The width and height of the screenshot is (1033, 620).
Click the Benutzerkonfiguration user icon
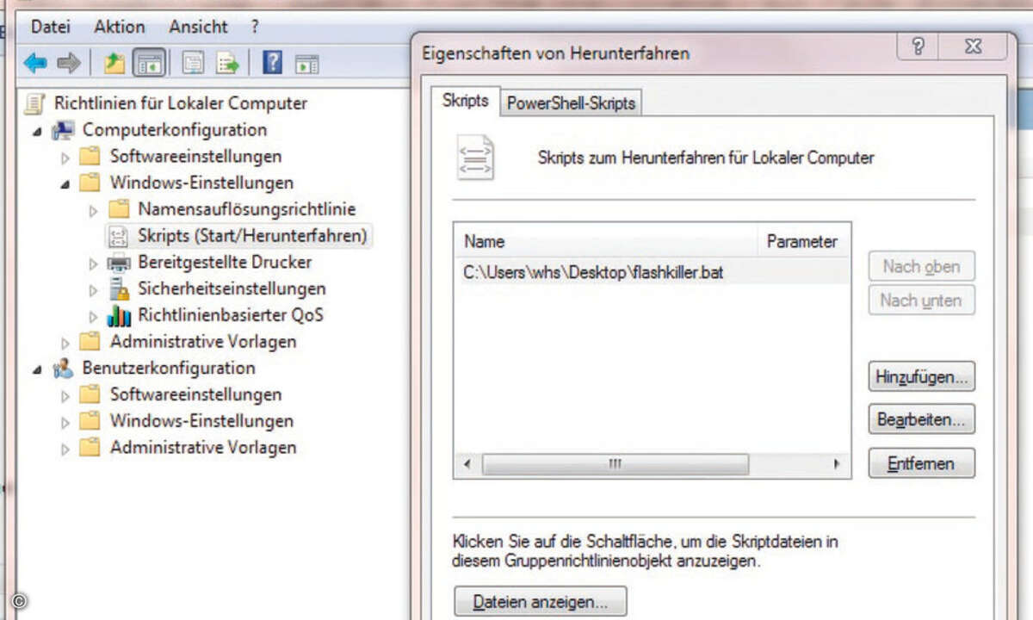63,369
